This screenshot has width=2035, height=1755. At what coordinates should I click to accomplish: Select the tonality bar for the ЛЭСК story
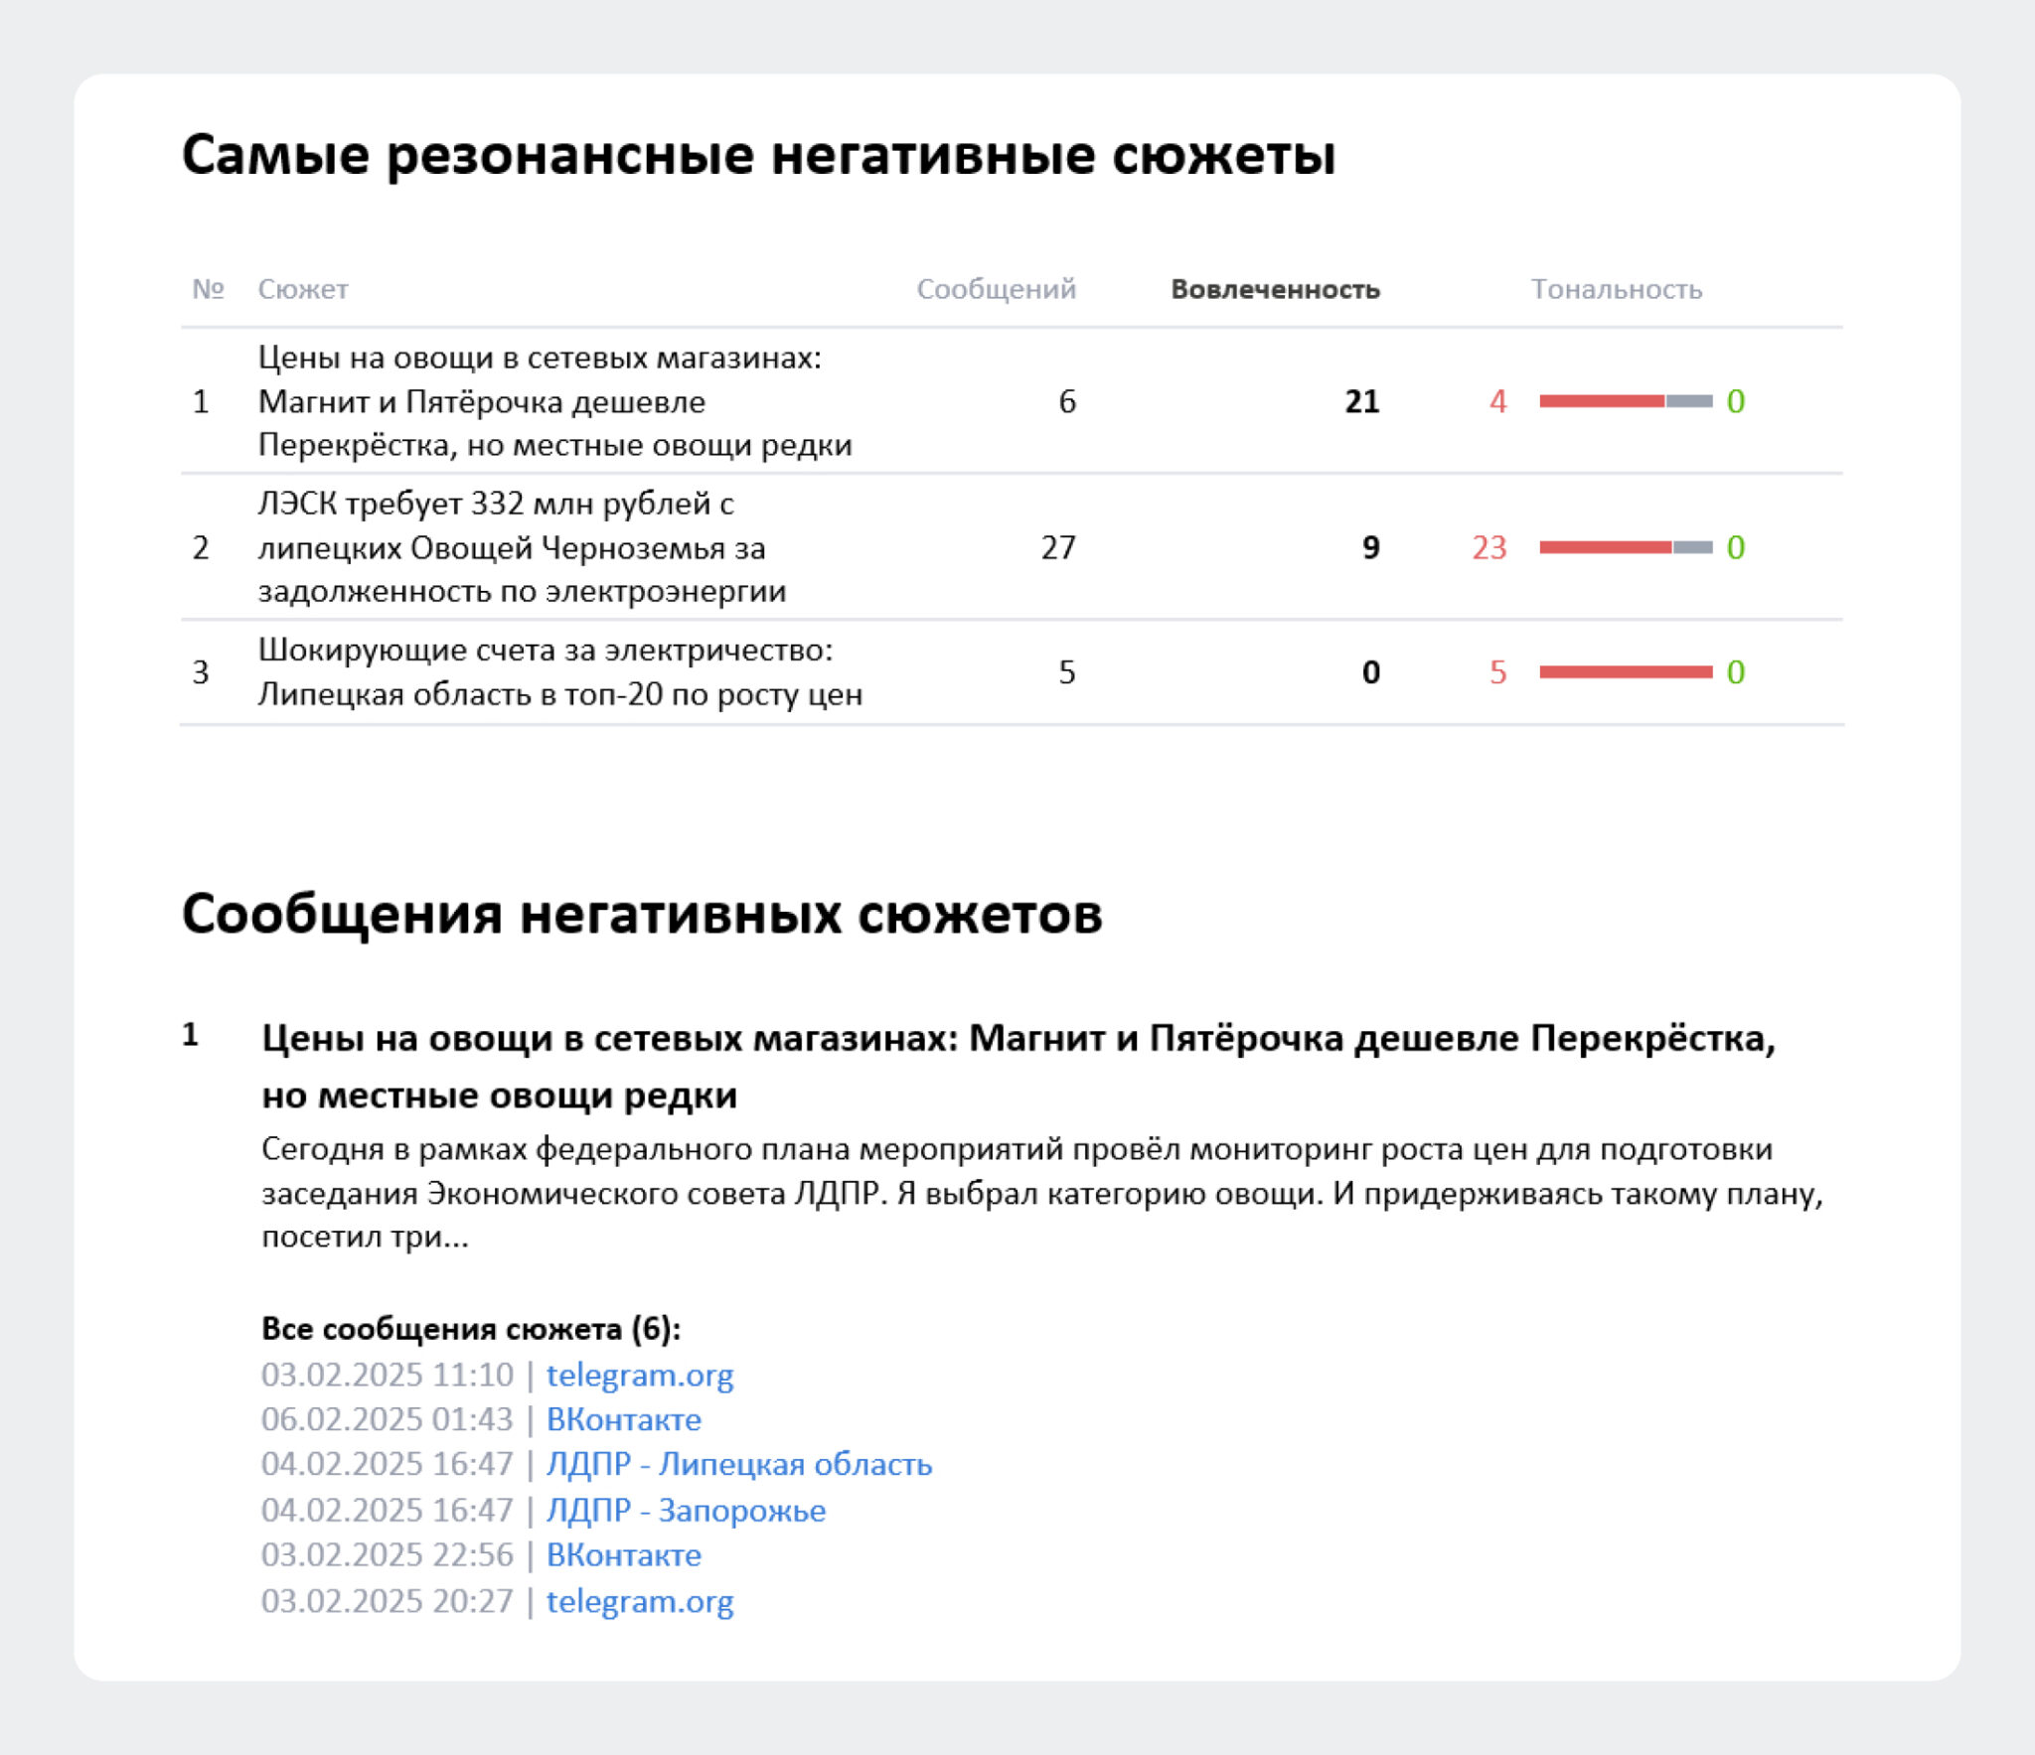1626,547
